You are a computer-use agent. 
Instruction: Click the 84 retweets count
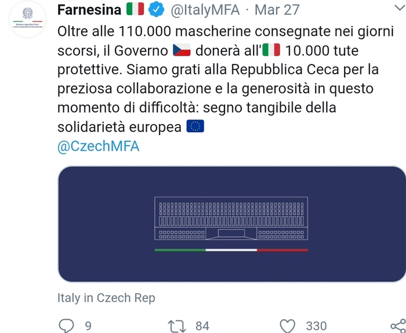tap(202, 325)
